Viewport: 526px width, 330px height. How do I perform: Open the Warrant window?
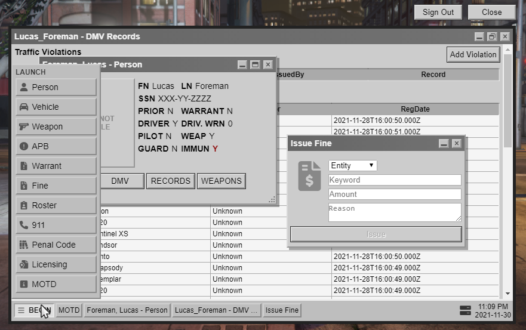click(56, 166)
